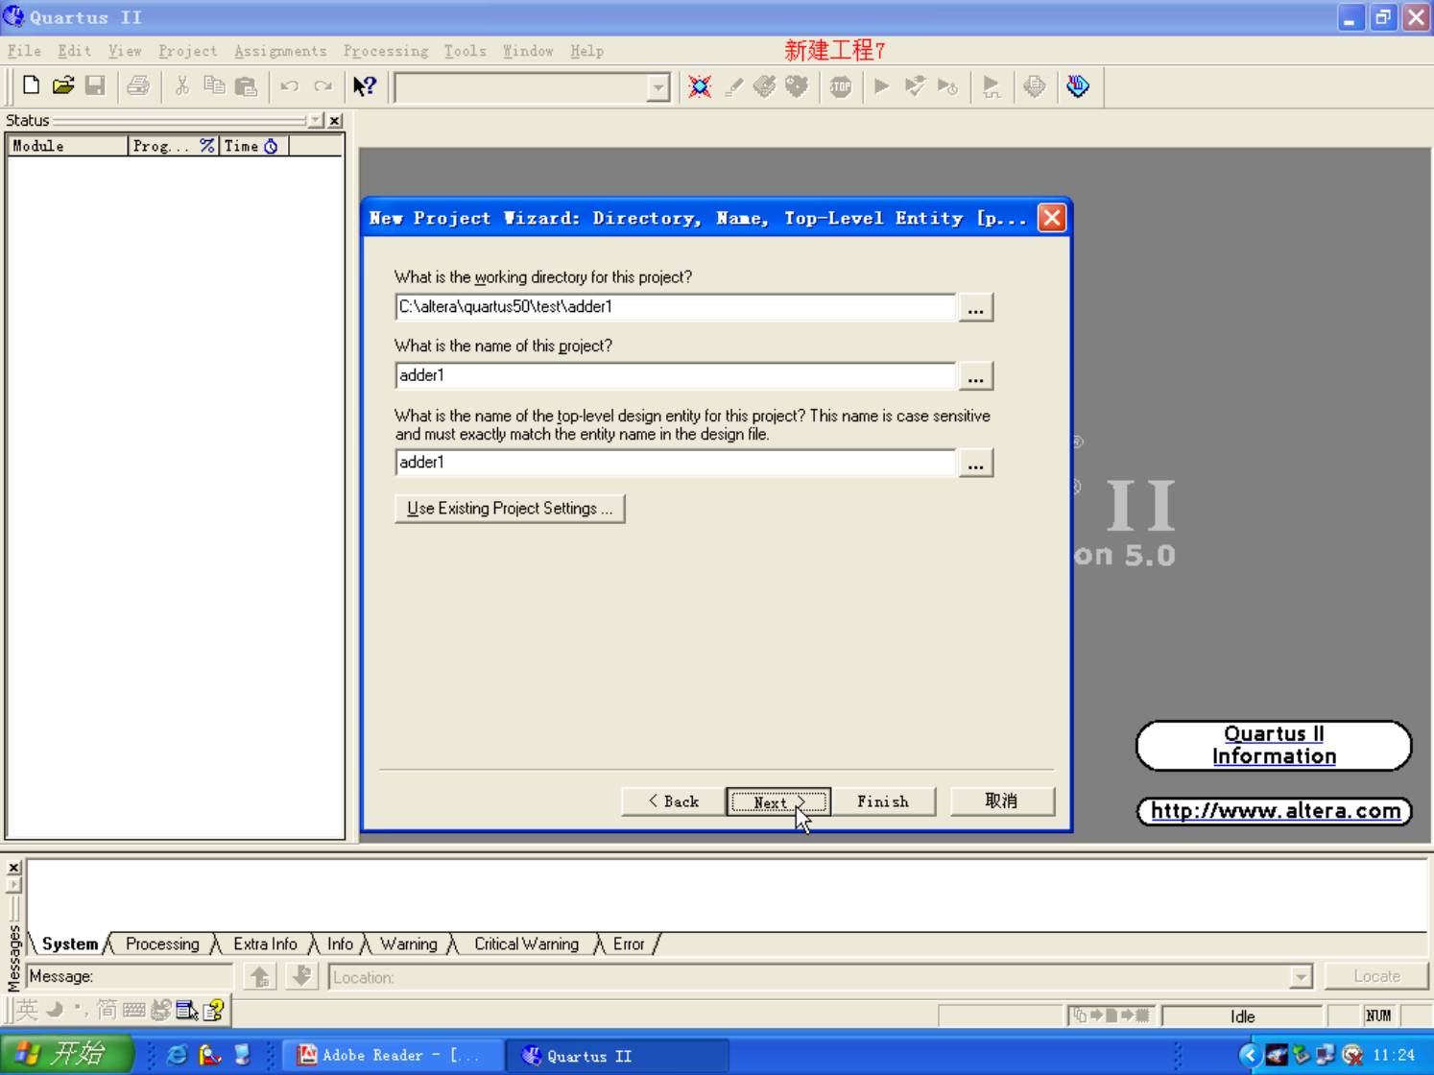Click Finish in the New Project Wizard
Image resolution: width=1434 pixels, height=1075 pixels.
(883, 801)
